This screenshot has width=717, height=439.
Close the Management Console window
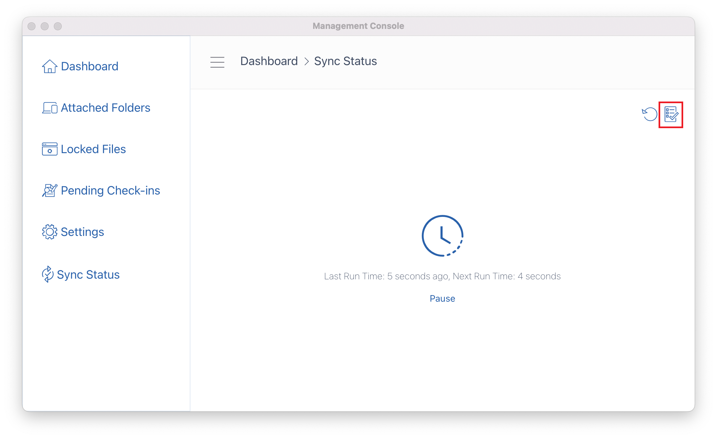click(32, 26)
